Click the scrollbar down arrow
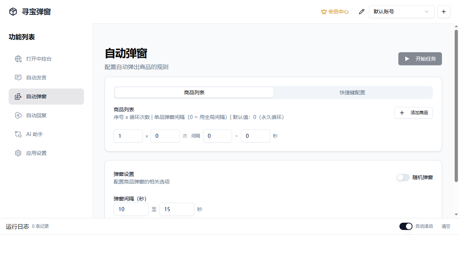 (456, 214)
